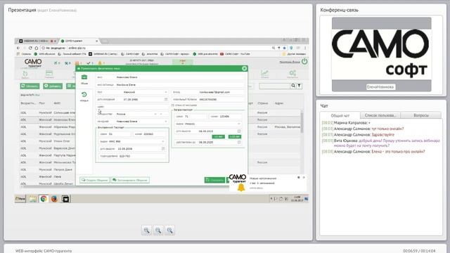Viewport: 450px width, 253px height.
Task: Open the Другие закладки bookmarks folder
Action: (294, 54)
